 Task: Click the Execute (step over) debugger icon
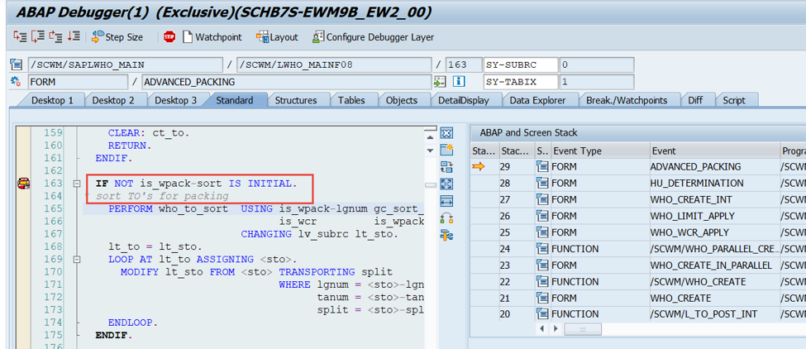click(x=38, y=36)
